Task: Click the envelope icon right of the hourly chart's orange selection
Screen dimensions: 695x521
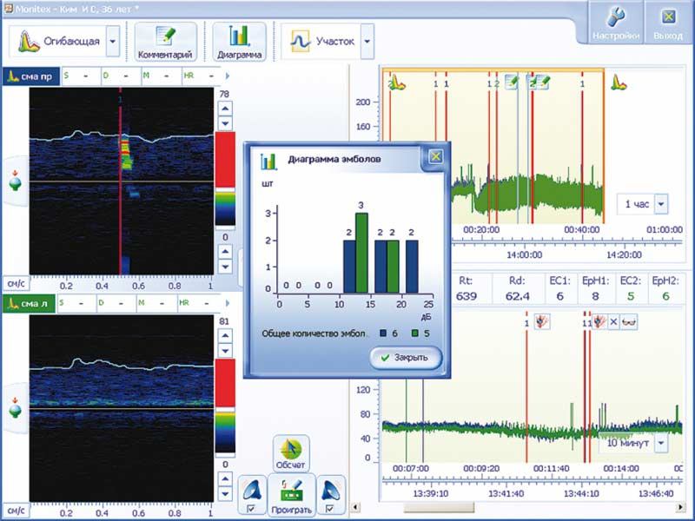Action: pyautogui.click(x=619, y=82)
